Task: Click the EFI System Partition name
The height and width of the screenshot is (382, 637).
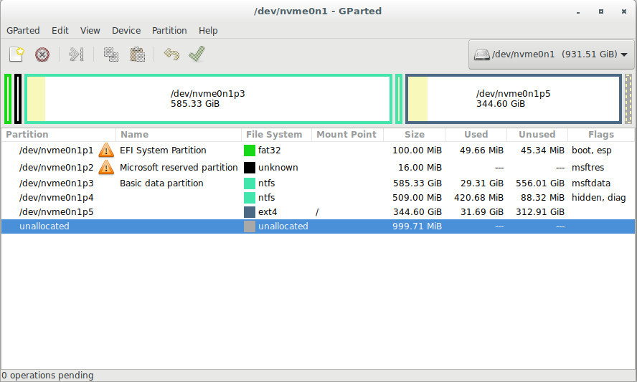Action: pos(163,151)
